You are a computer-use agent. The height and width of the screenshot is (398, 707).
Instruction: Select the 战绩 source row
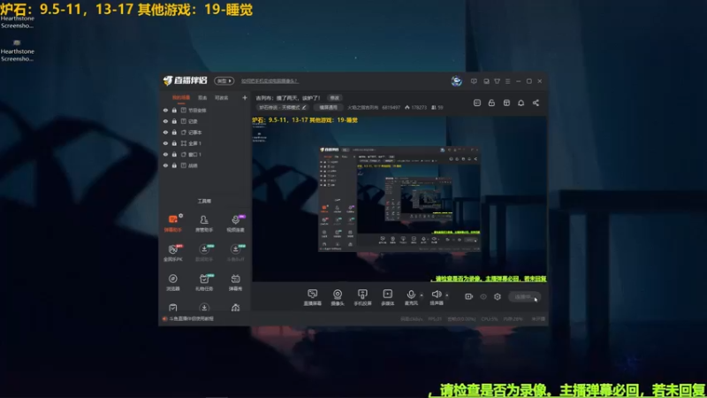[x=205, y=165]
